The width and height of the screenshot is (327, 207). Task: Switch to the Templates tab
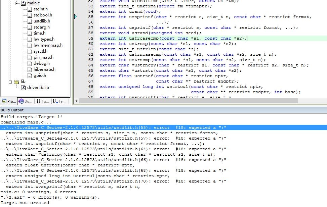[59, 101]
